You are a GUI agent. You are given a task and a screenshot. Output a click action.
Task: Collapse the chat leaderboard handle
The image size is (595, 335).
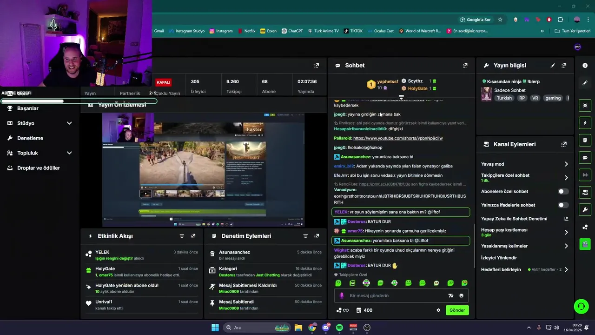pos(401,97)
